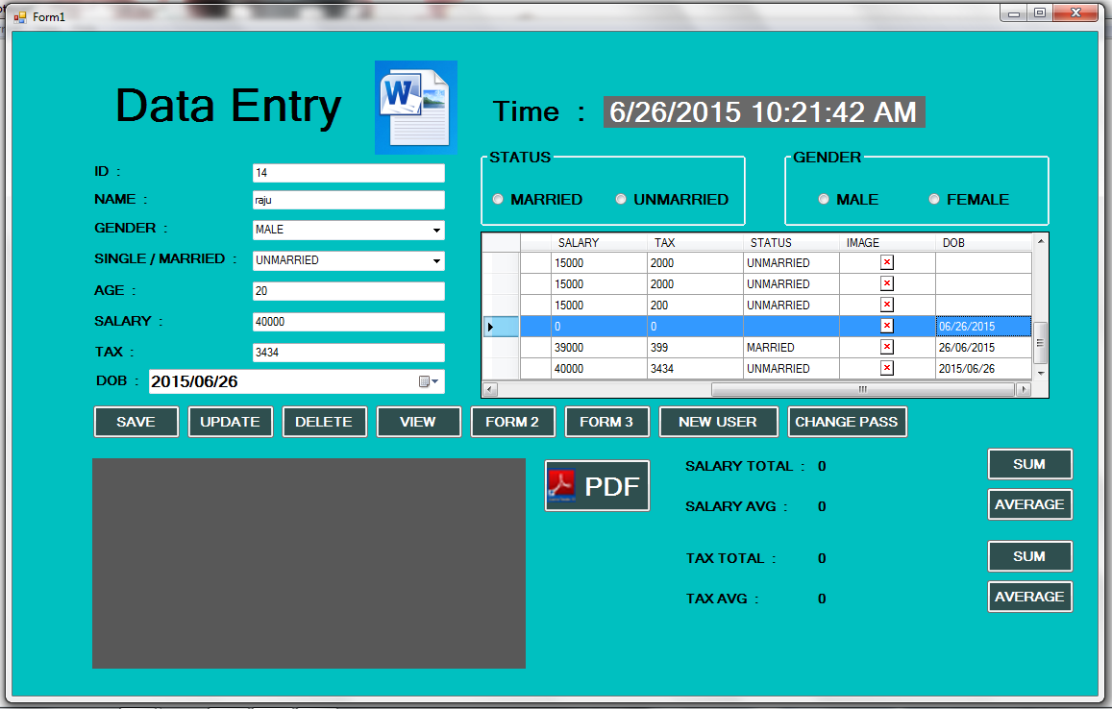Click the PDF export icon
Viewport: 1112px width, 709px height.
596,485
